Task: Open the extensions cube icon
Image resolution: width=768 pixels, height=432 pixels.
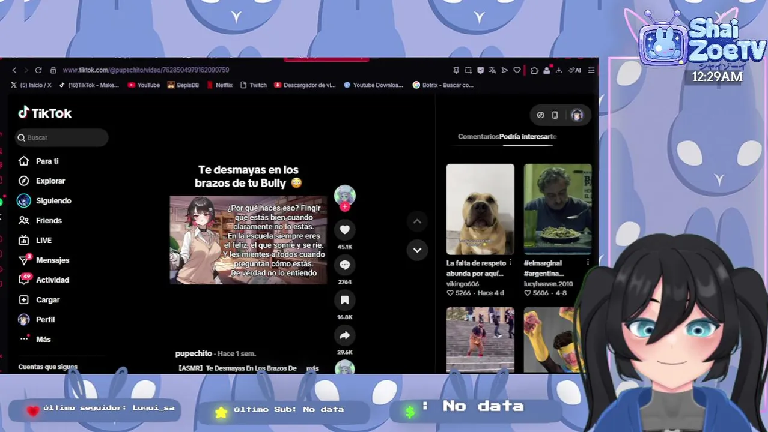Action: (x=534, y=70)
